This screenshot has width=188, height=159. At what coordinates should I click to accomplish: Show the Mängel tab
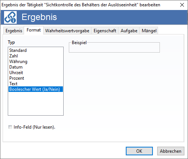[x=149, y=31]
